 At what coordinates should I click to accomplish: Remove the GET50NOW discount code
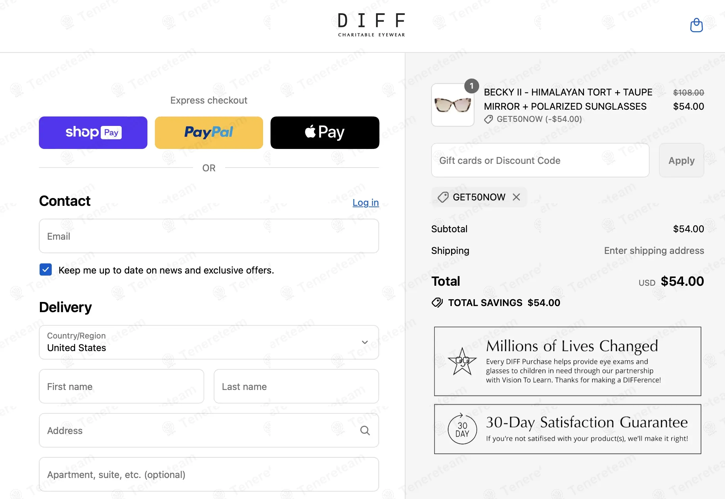[x=516, y=197]
